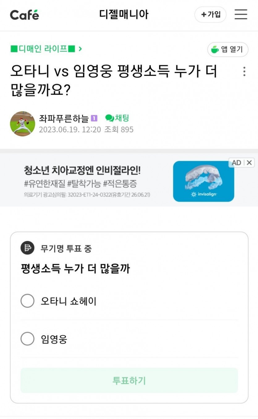258x419 pixels.
Task: Click the author's profile picture
Action: pos(23,124)
